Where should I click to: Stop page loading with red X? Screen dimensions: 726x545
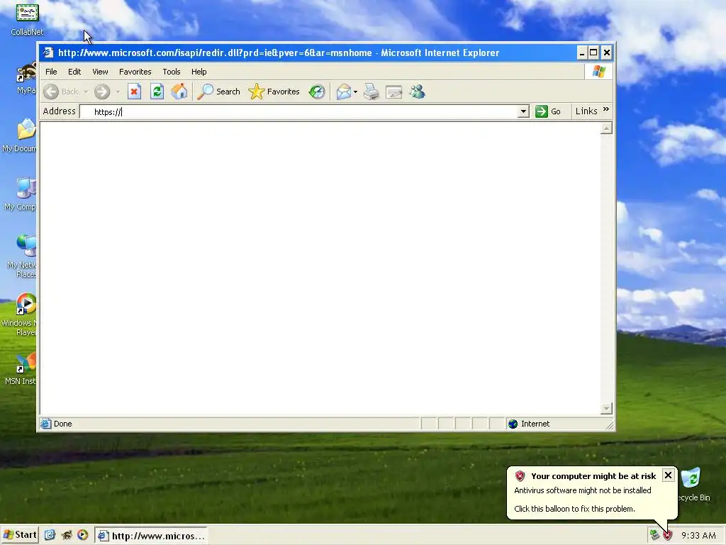pyautogui.click(x=134, y=92)
